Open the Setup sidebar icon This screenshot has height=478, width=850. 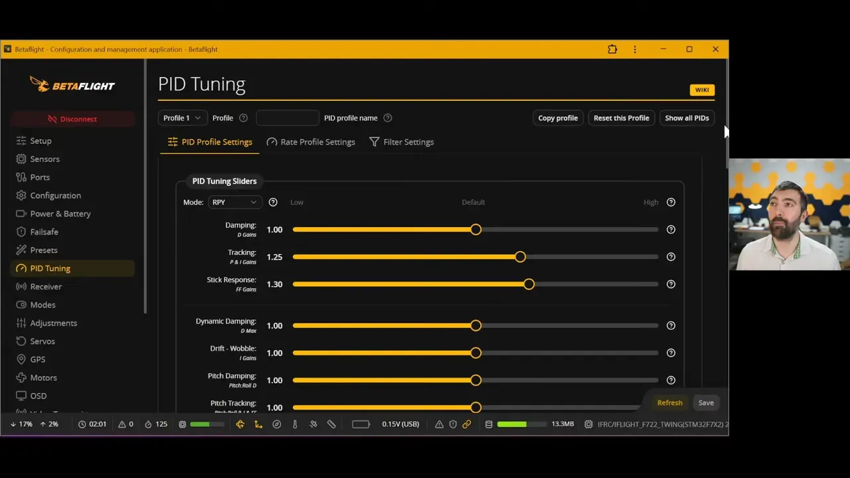21,141
